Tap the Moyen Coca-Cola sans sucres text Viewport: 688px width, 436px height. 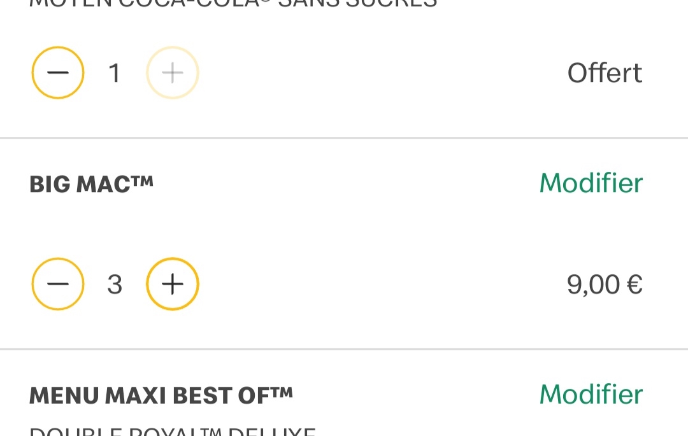pyautogui.click(x=233, y=3)
